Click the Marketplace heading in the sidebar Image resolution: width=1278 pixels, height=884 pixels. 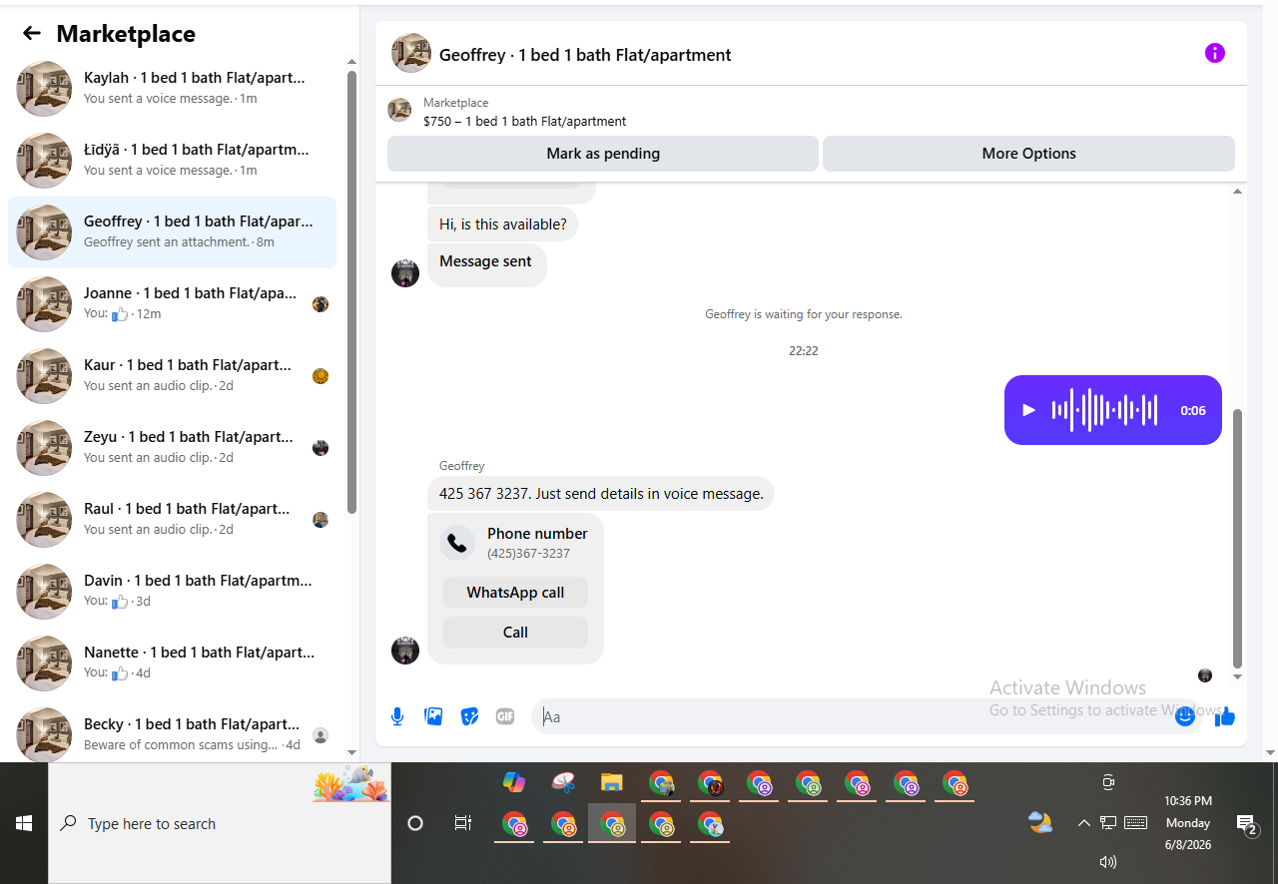tap(126, 34)
